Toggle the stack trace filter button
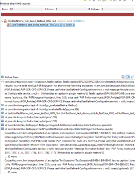The width and height of the screenshot is (135, 174). click(x=128, y=77)
